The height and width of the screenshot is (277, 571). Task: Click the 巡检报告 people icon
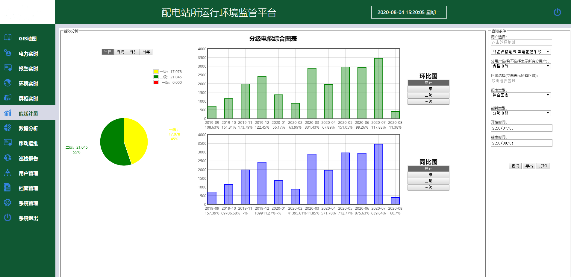[x=8, y=158]
